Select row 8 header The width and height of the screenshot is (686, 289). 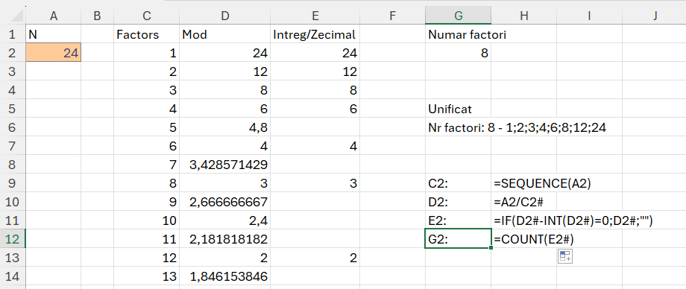(x=12, y=165)
